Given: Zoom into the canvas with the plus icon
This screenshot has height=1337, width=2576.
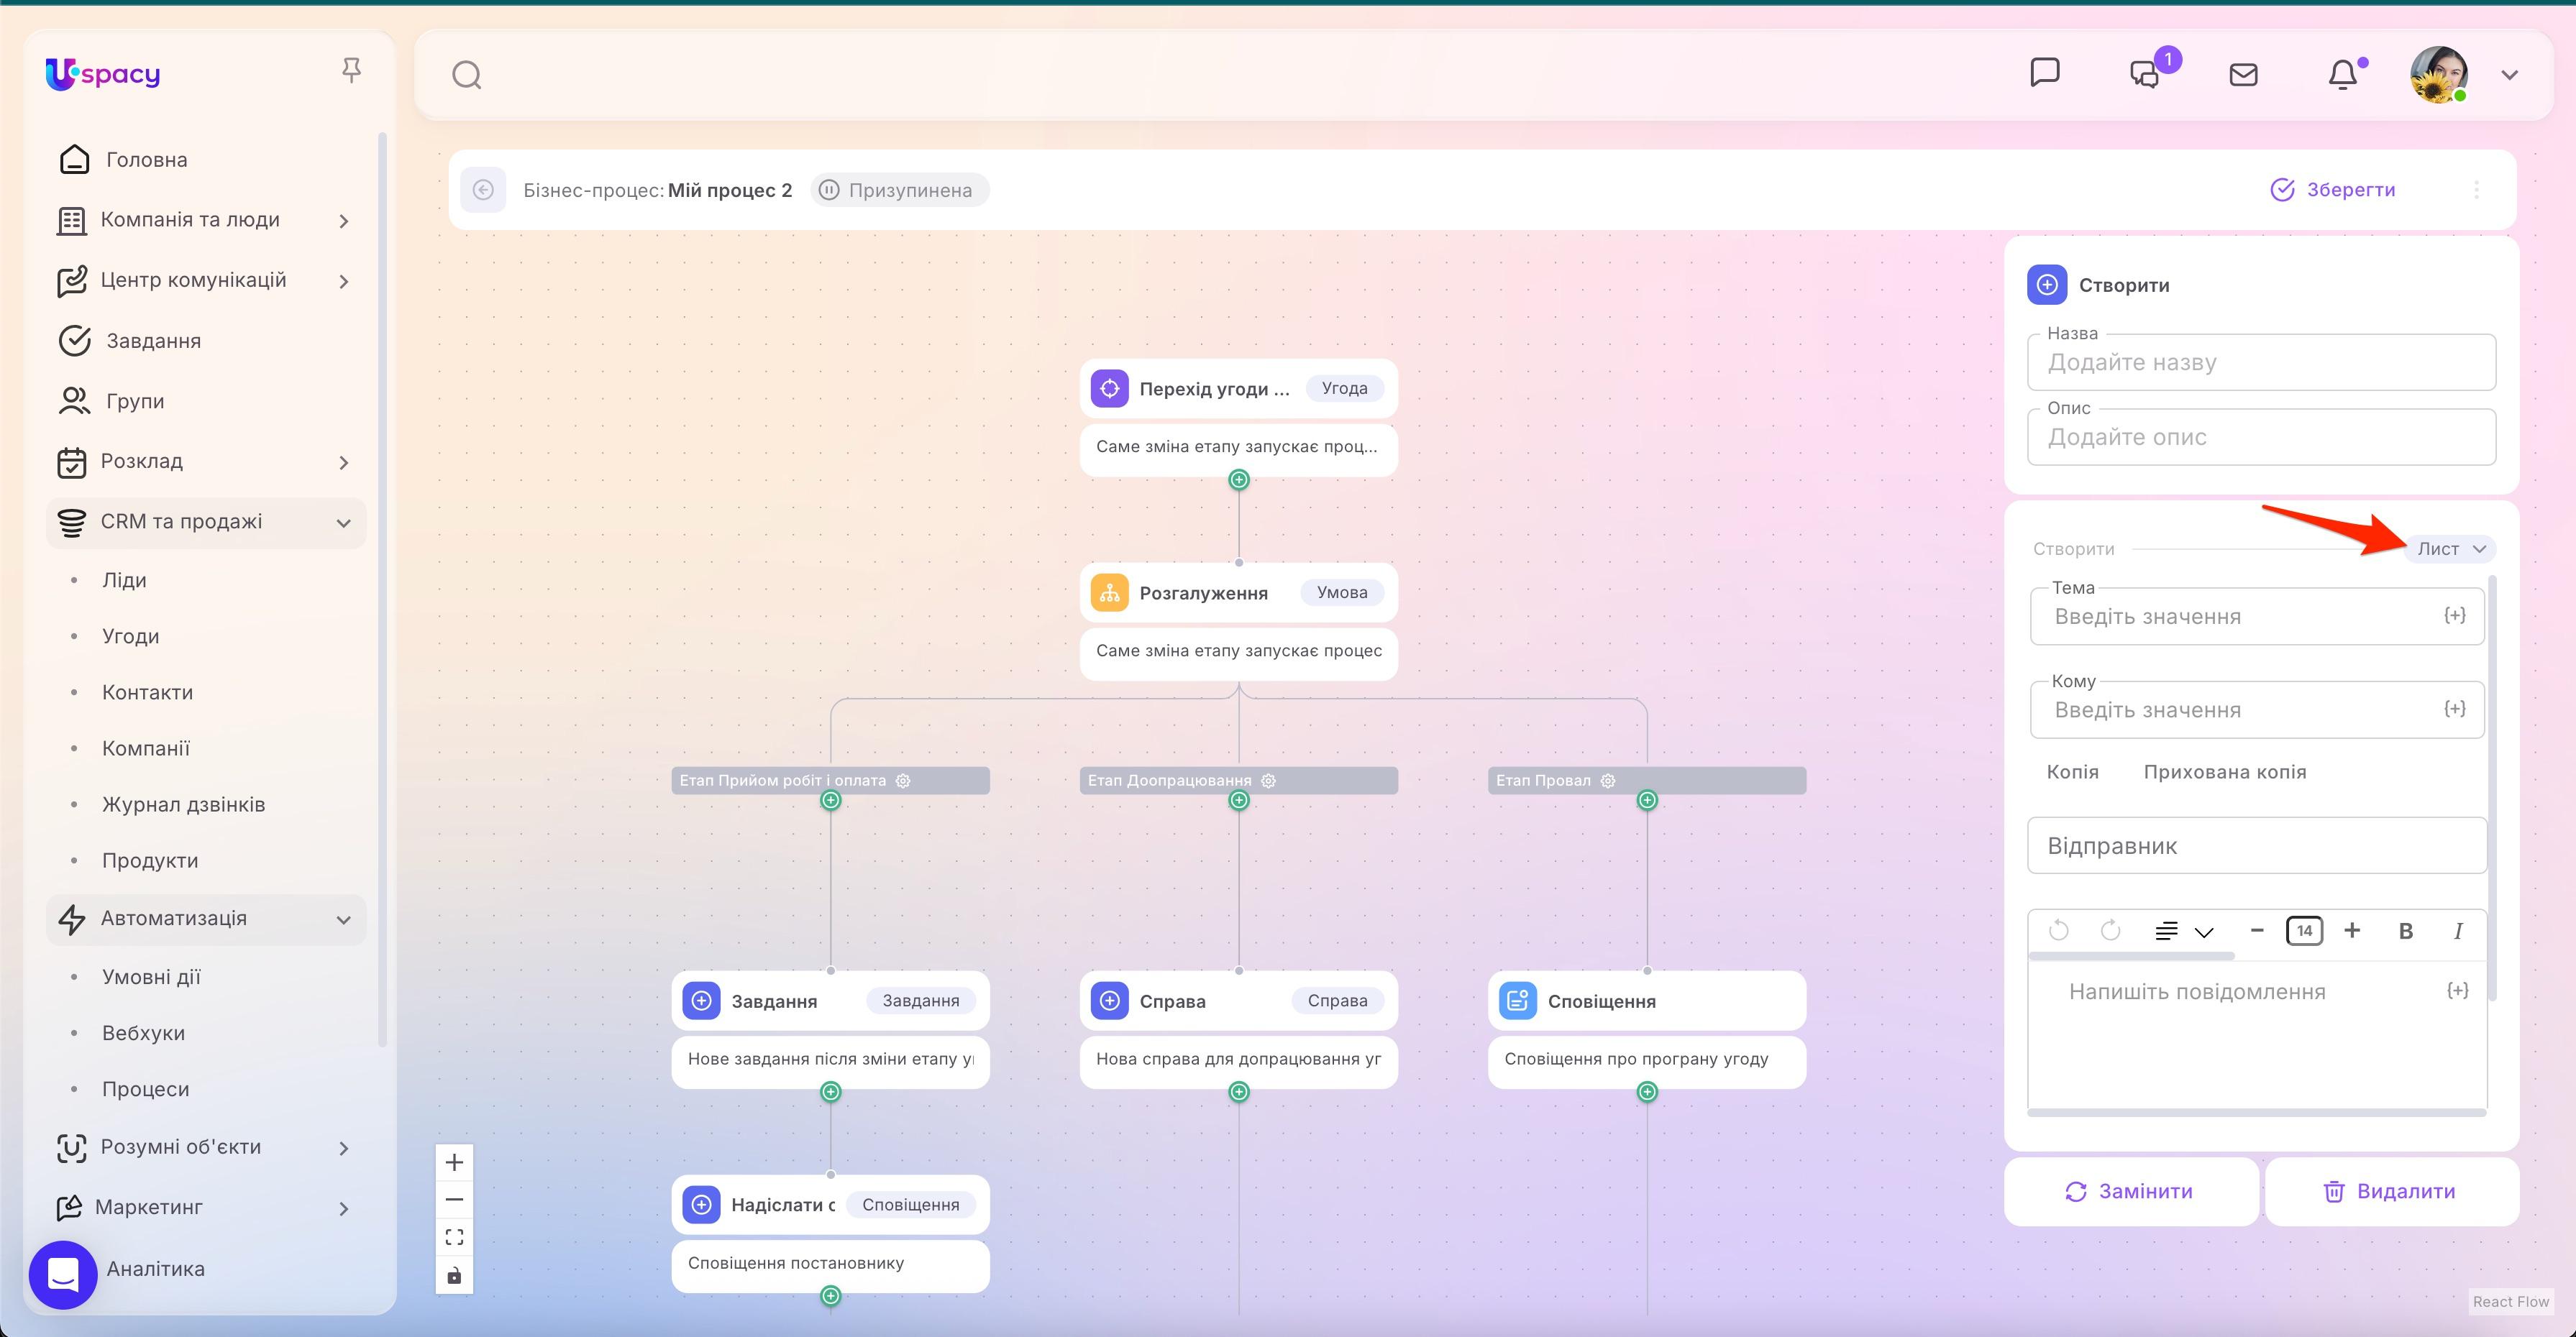Looking at the screenshot, I should tap(454, 1161).
